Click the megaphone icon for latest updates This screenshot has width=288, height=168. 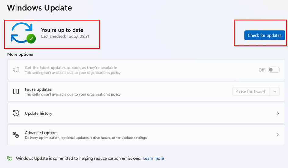16,70
